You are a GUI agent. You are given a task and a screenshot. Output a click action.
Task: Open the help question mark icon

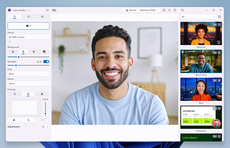tap(175, 10)
